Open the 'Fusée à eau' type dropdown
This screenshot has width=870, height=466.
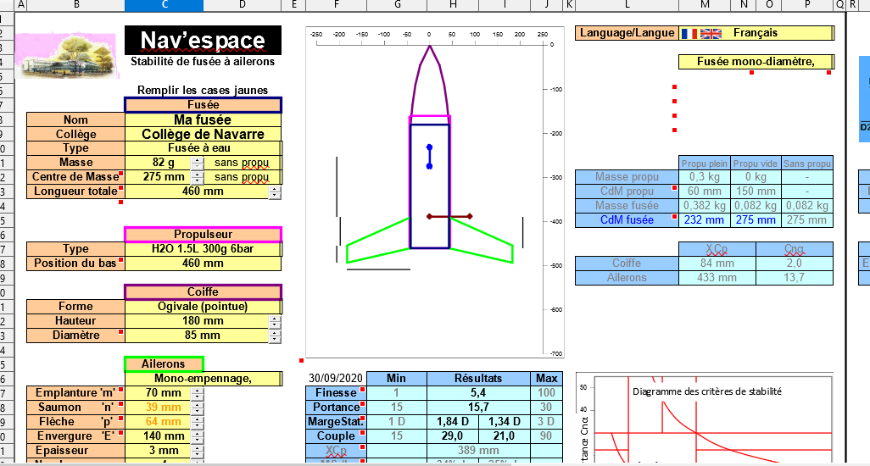click(202, 148)
